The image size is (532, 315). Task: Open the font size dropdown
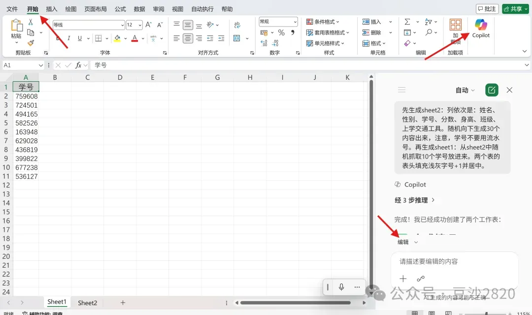click(x=134, y=25)
